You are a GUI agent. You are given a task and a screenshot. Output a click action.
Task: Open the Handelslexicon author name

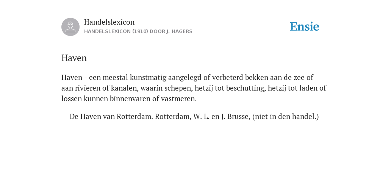tap(110, 22)
